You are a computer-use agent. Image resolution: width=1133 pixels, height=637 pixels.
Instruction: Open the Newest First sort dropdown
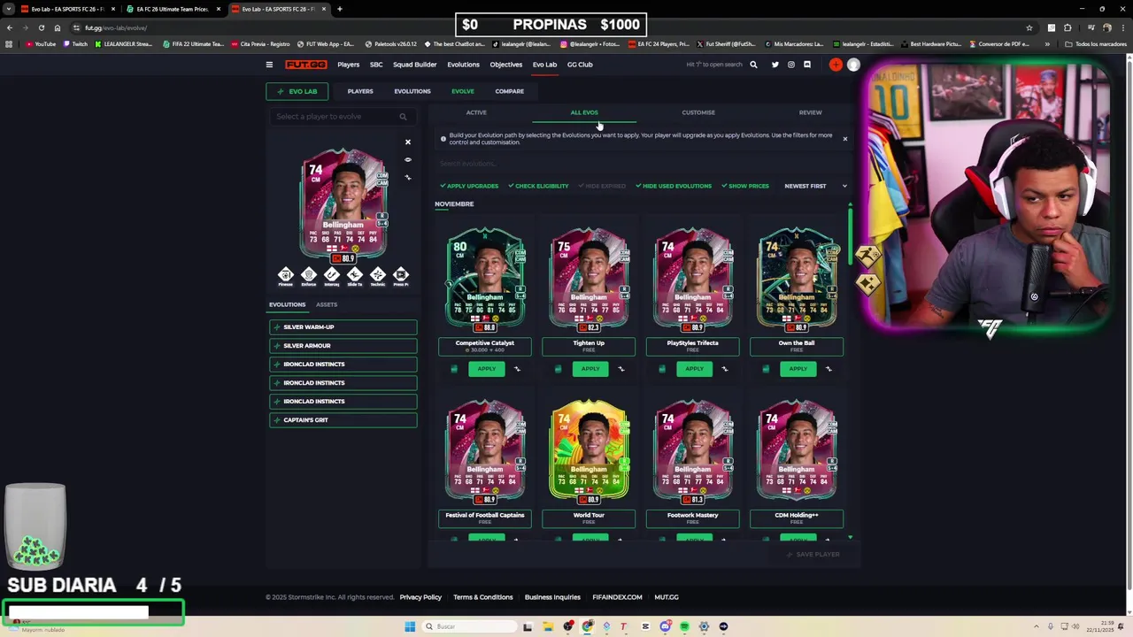coord(815,186)
